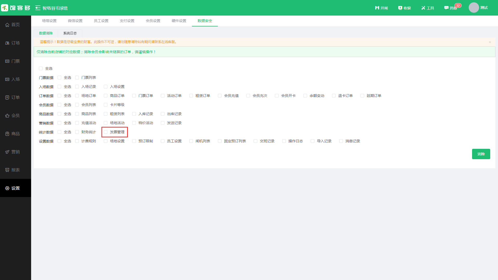Open 会员 members in sidebar
Viewport: 498px width, 280px height.
[16, 115]
